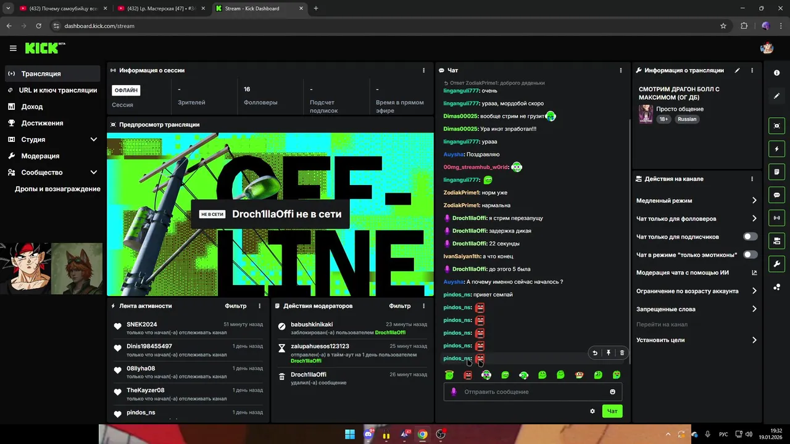The width and height of the screenshot is (790, 444).
Task: Toggle Чат в режиме только эмотиконы switch
Action: point(750,255)
